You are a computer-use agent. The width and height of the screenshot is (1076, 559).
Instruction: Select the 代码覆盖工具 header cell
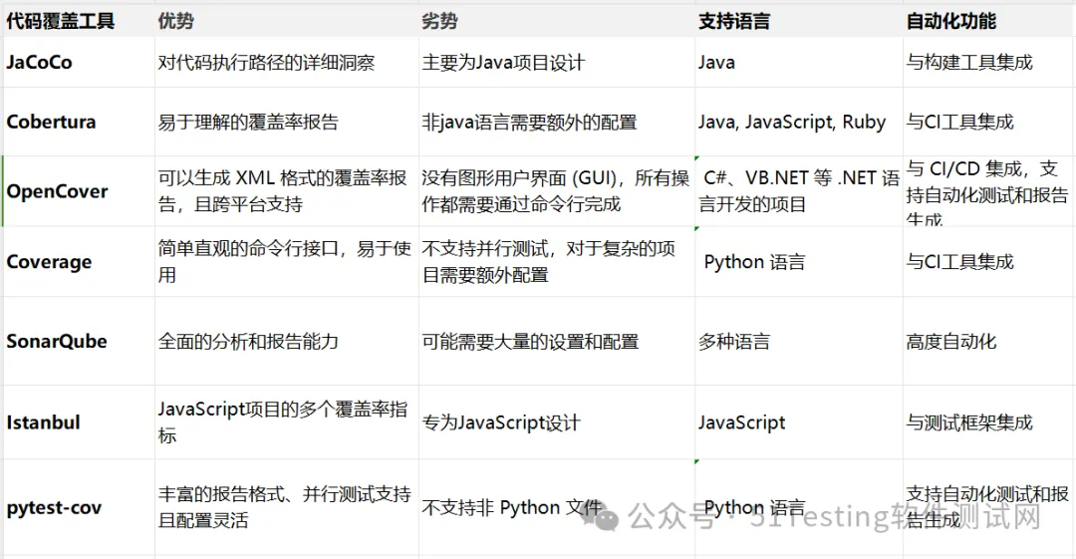(x=79, y=21)
